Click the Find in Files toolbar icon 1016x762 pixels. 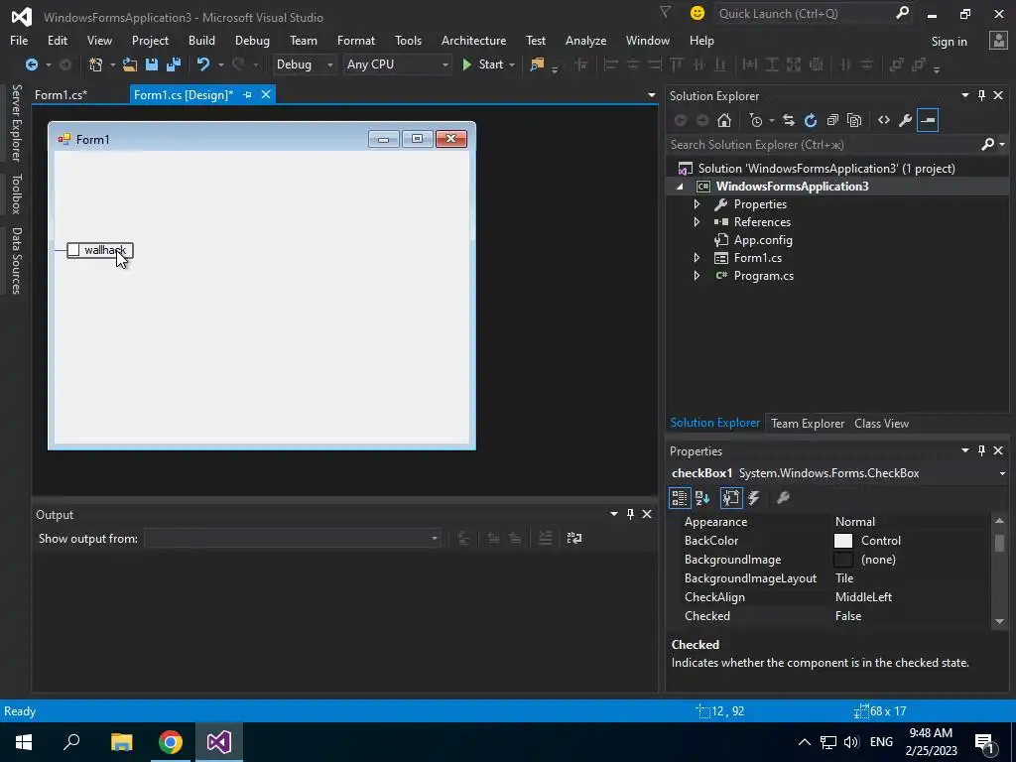pos(537,64)
